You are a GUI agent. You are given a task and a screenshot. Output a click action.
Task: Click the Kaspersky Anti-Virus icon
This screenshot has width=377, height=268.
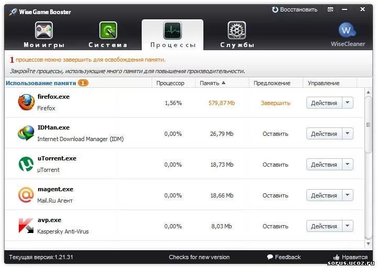26,226
